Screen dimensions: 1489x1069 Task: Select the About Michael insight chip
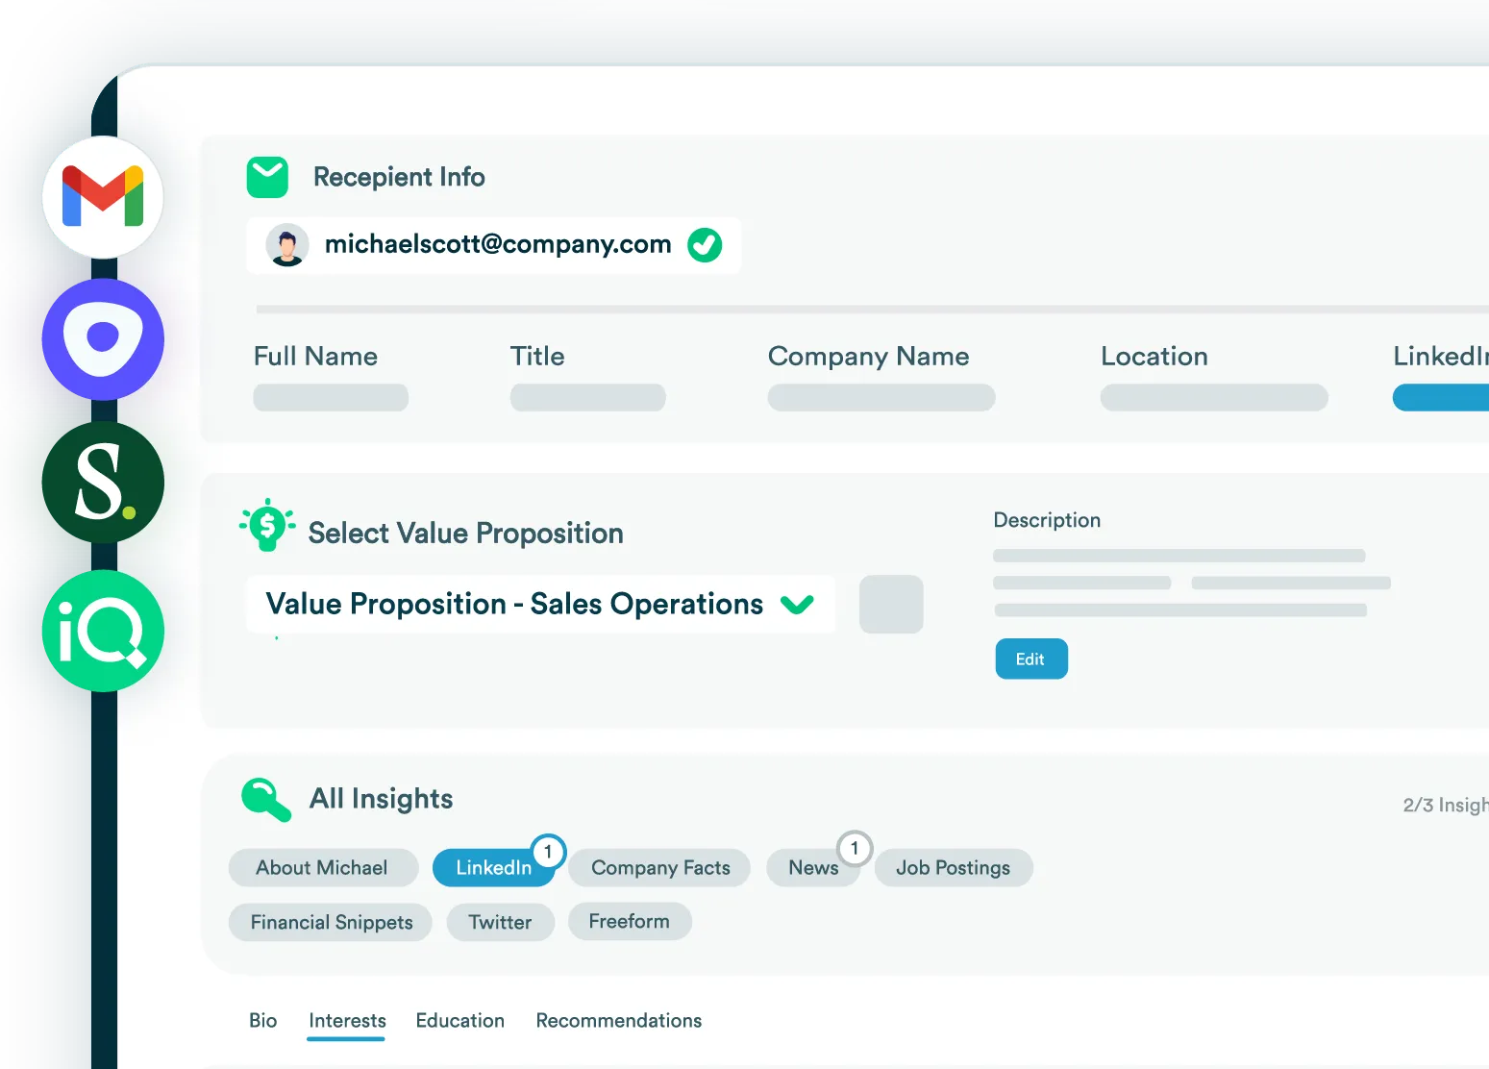(322, 868)
